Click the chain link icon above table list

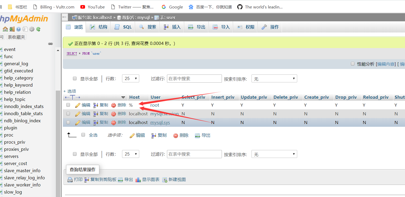(50, 44)
